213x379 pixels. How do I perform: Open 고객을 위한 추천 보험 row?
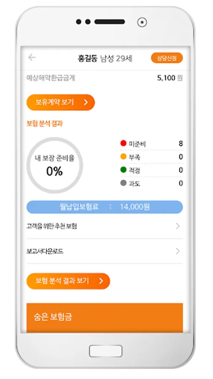pyautogui.click(x=104, y=226)
